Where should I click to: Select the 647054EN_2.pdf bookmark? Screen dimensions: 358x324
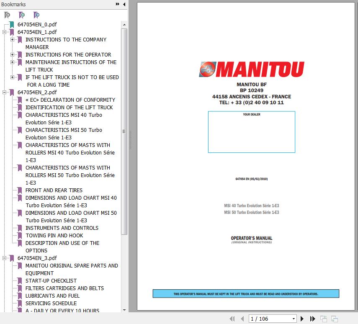37,92
